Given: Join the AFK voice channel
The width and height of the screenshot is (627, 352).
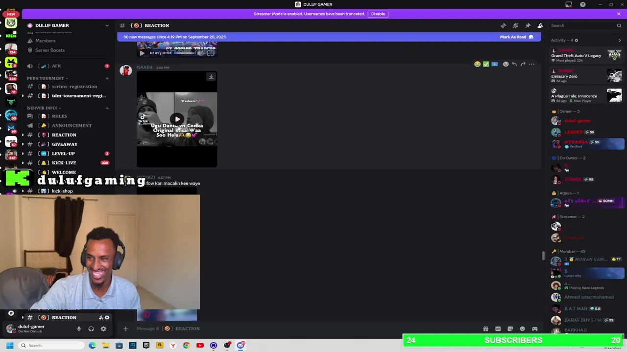Looking at the screenshot, I should point(56,66).
